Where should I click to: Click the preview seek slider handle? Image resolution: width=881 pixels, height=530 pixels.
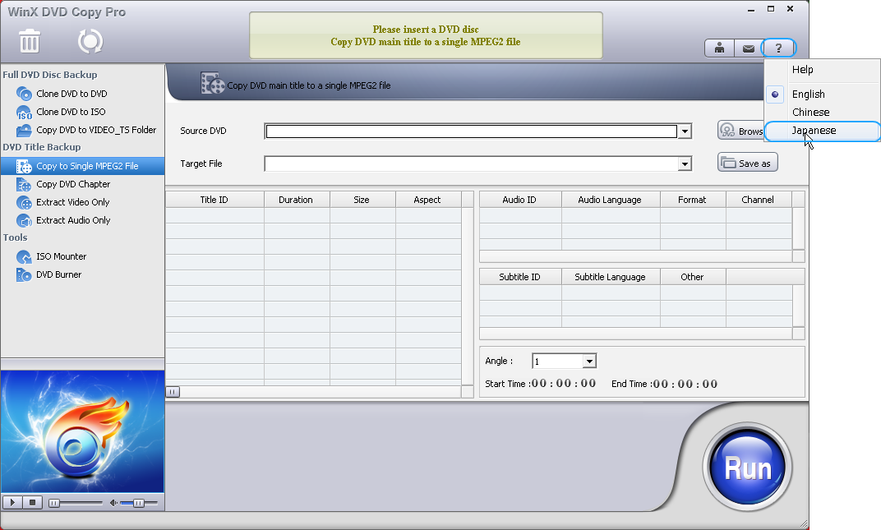tap(54, 503)
